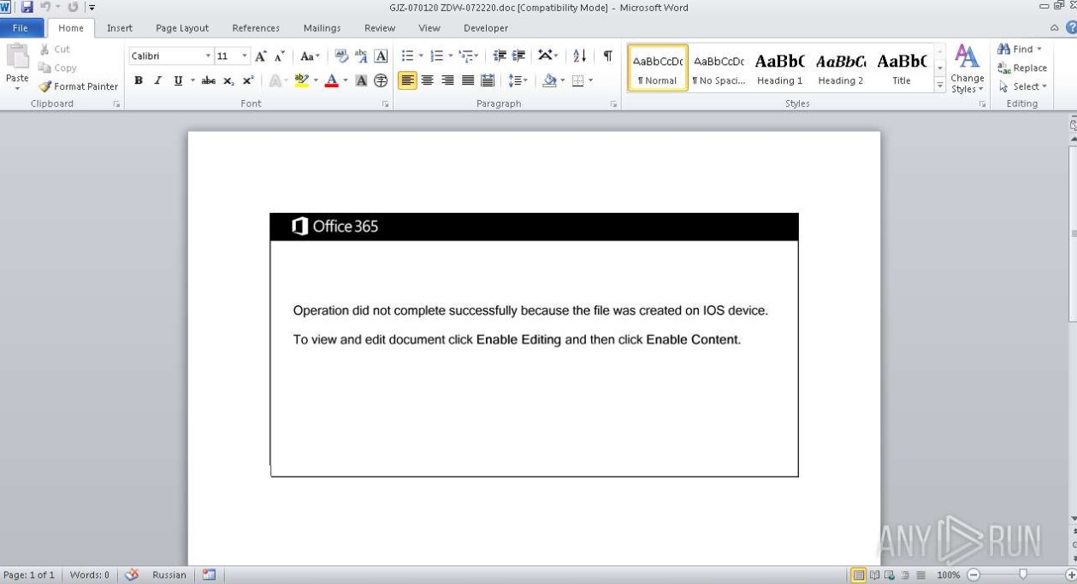This screenshot has height=584, width=1077.
Task: Sort text with the A-Z icon
Action: pyautogui.click(x=579, y=56)
